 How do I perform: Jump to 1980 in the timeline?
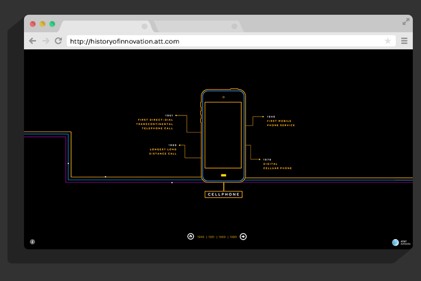click(x=233, y=237)
